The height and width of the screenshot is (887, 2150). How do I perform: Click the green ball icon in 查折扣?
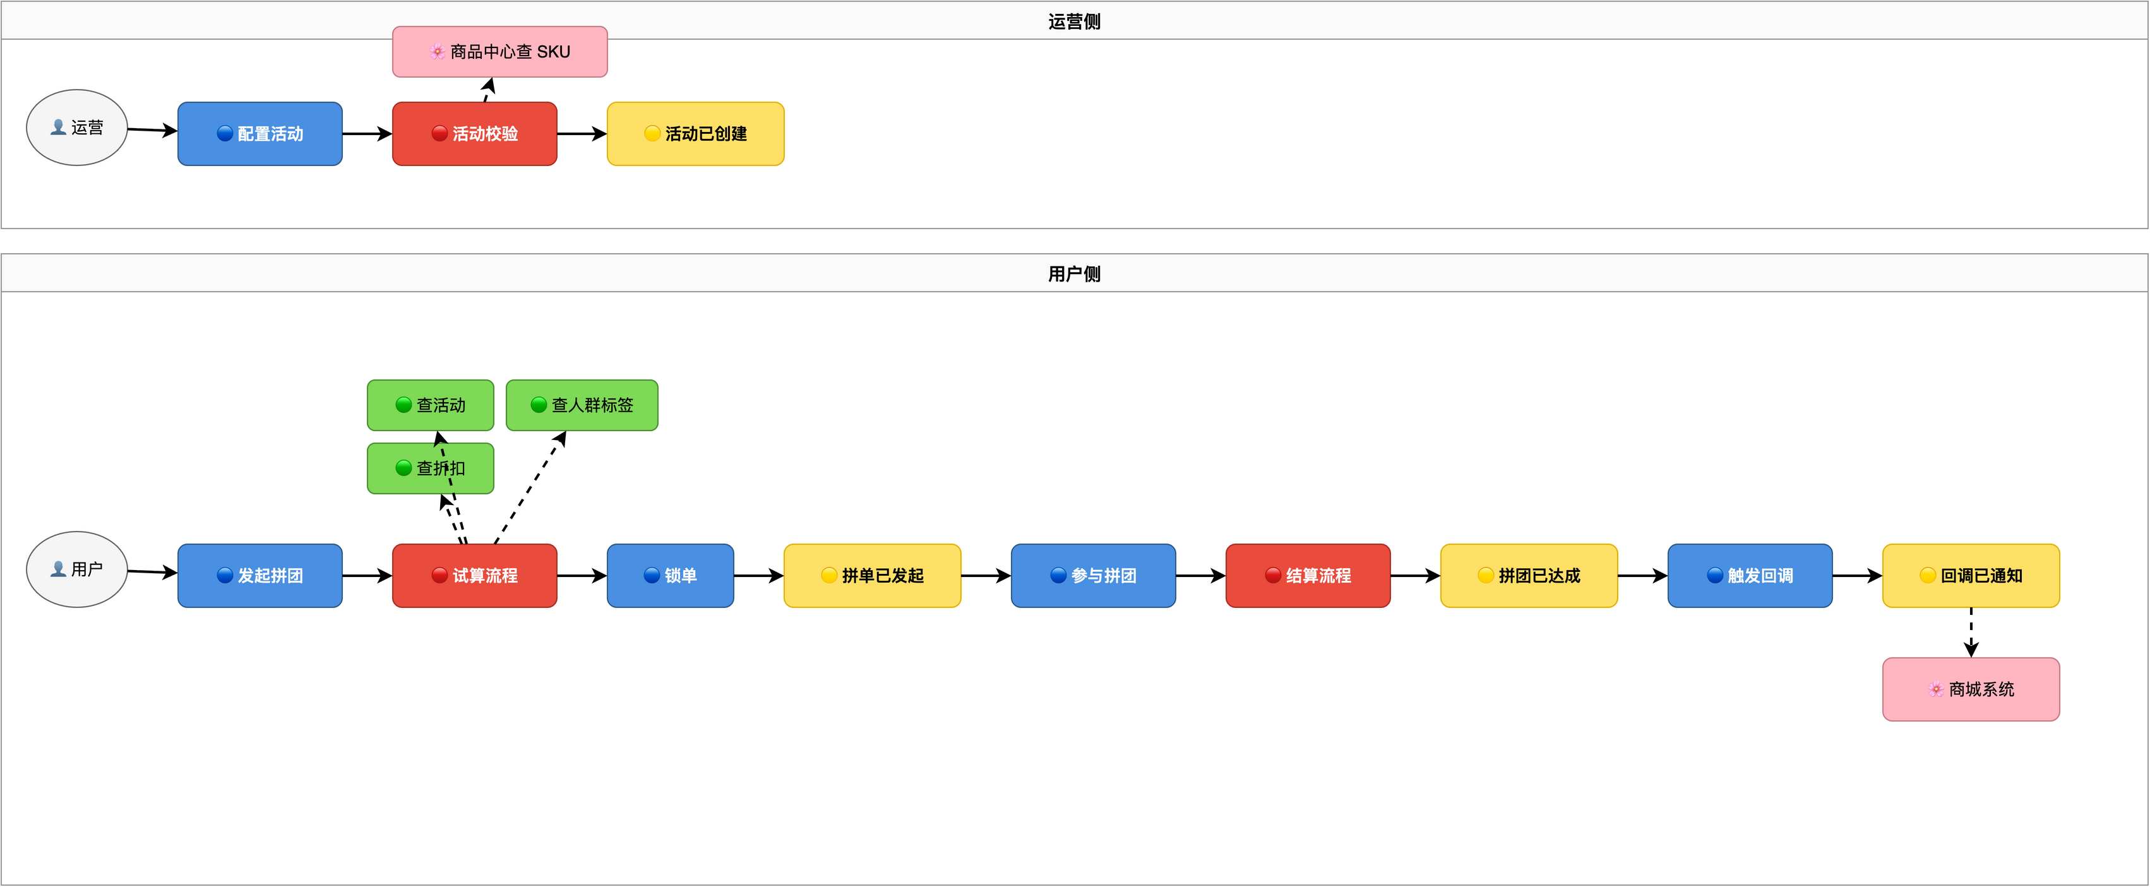tap(404, 468)
